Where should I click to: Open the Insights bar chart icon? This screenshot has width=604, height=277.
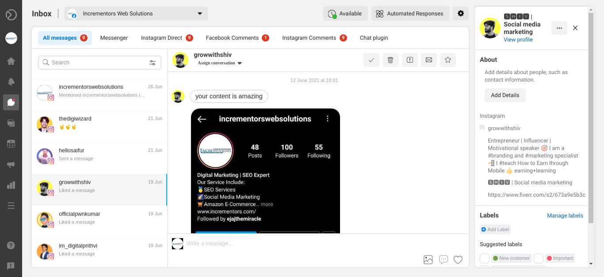(11, 185)
